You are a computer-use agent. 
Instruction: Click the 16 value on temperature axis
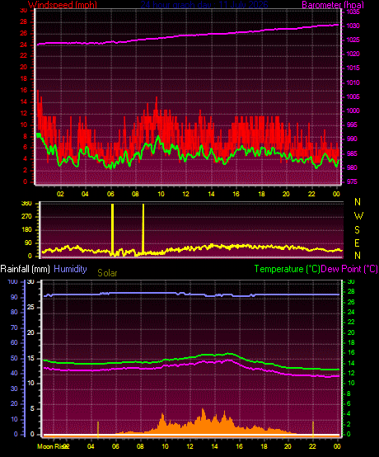[x=351, y=353]
